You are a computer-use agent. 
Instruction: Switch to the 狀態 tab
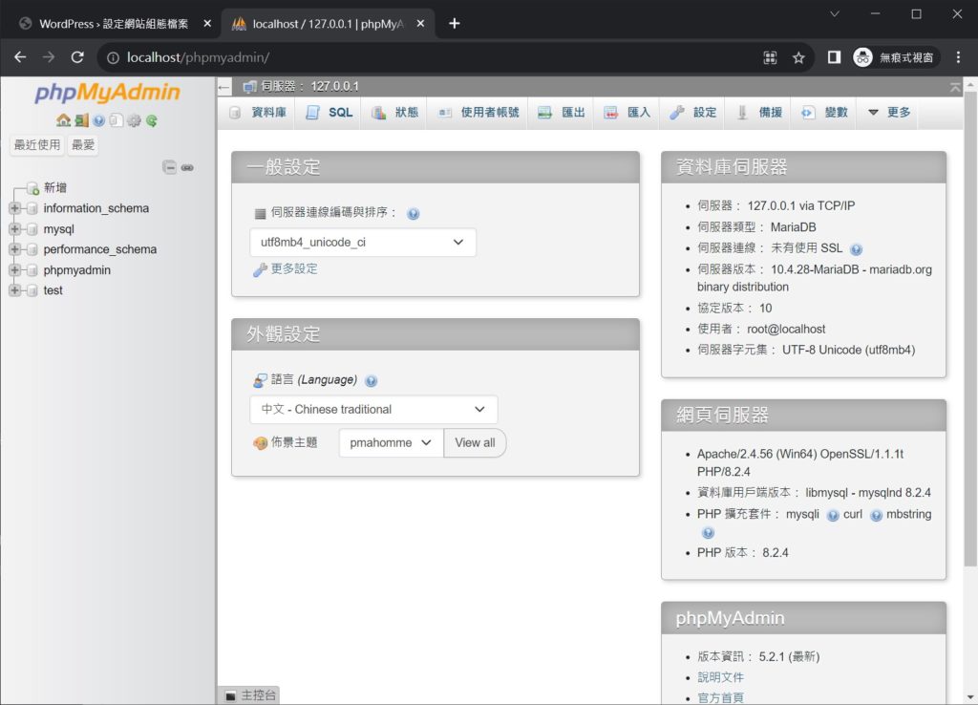(394, 113)
